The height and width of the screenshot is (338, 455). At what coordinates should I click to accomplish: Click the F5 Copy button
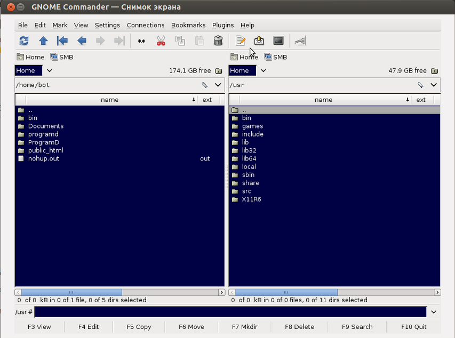pos(139,327)
